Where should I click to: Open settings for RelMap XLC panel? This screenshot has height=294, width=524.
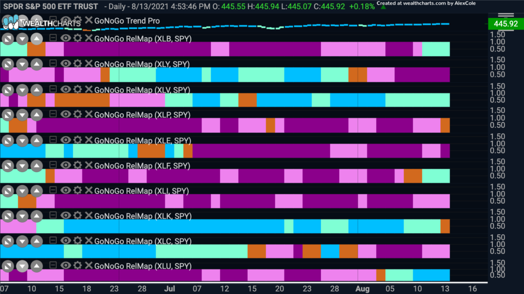tap(78, 240)
